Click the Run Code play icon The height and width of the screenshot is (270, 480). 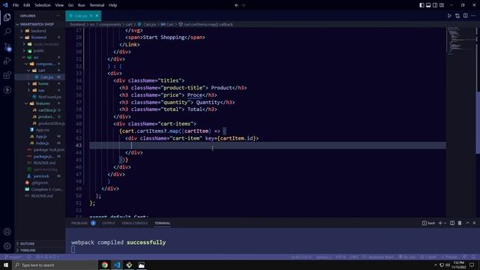pos(449,16)
